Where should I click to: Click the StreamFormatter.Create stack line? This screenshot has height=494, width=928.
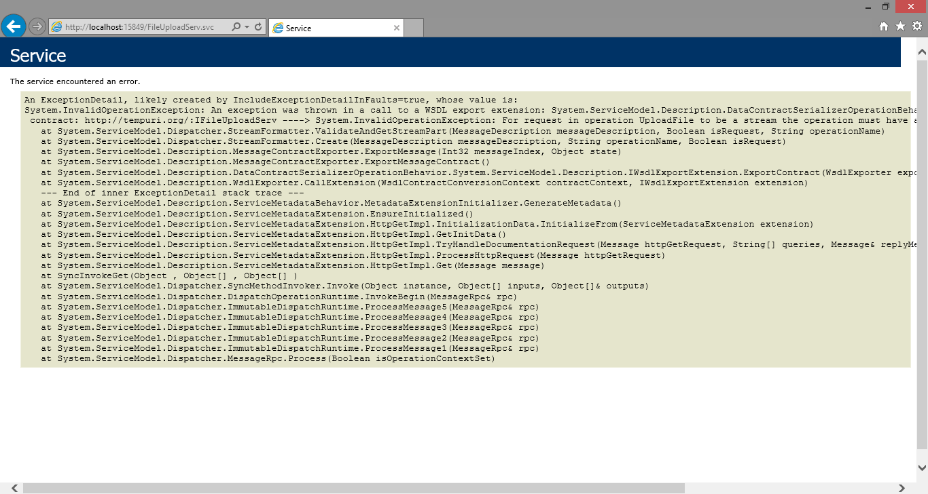(x=413, y=141)
